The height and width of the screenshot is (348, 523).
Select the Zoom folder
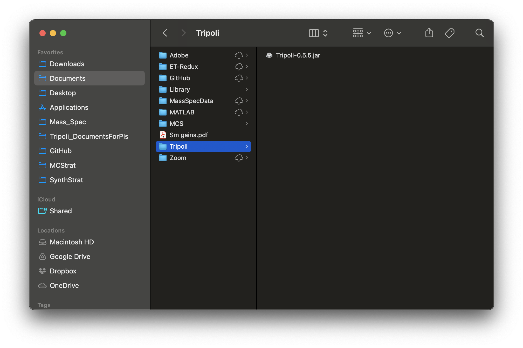(203, 158)
